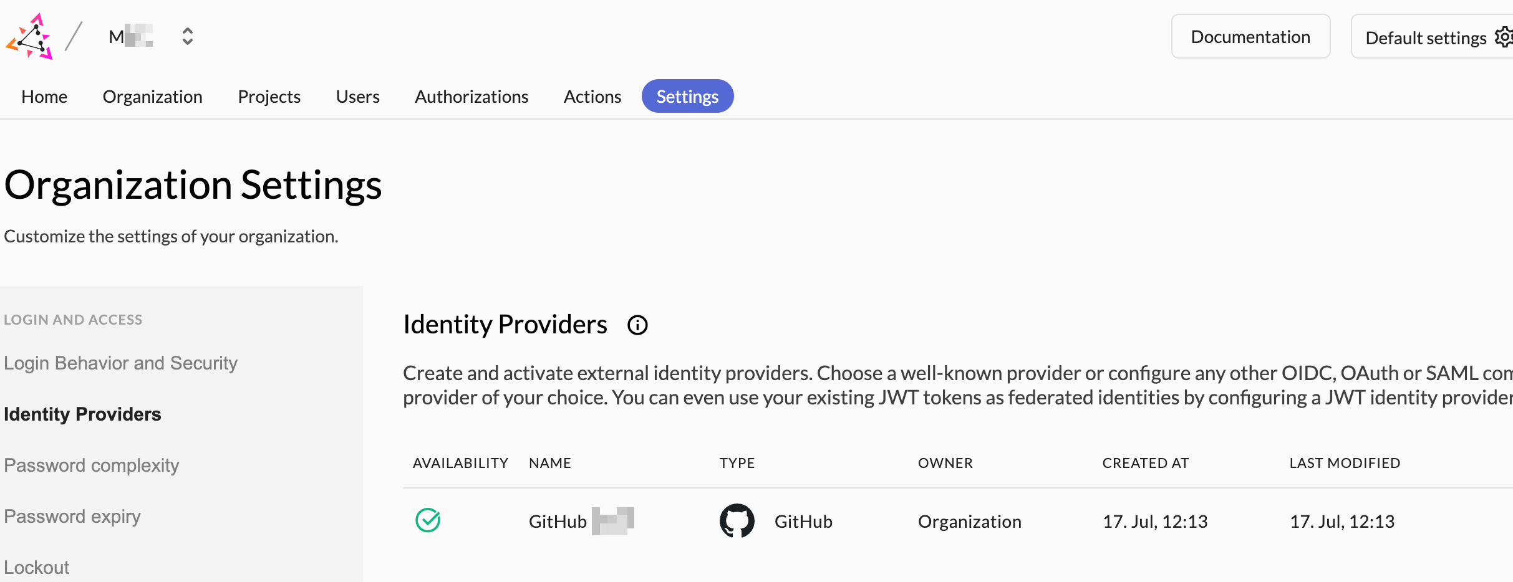Open the GitHub identity provider row

958,521
